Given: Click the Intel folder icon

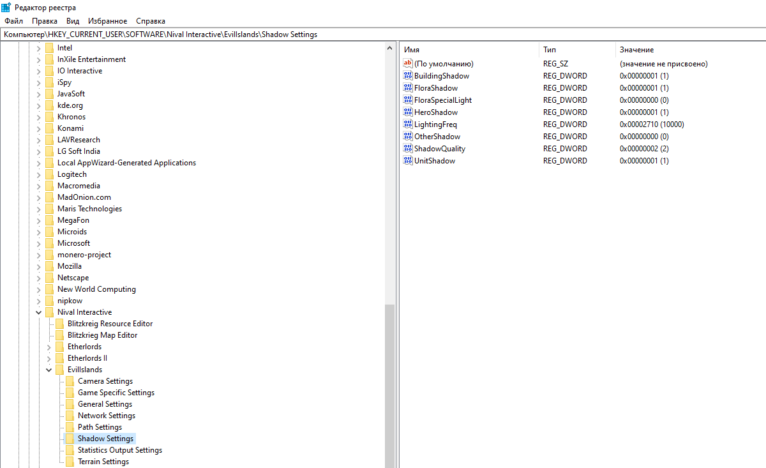Looking at the screenshot, I should click(50, 48).
